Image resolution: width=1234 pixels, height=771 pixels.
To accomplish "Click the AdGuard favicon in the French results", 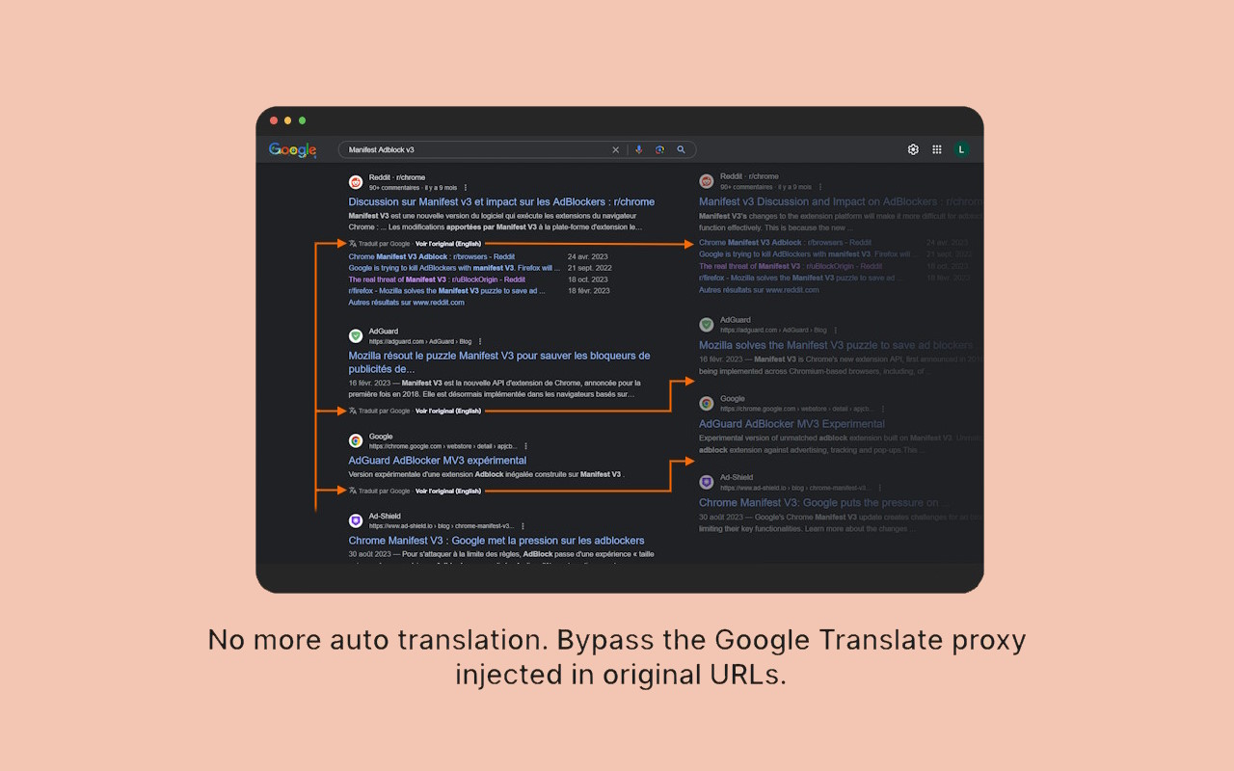I will 356,335.
